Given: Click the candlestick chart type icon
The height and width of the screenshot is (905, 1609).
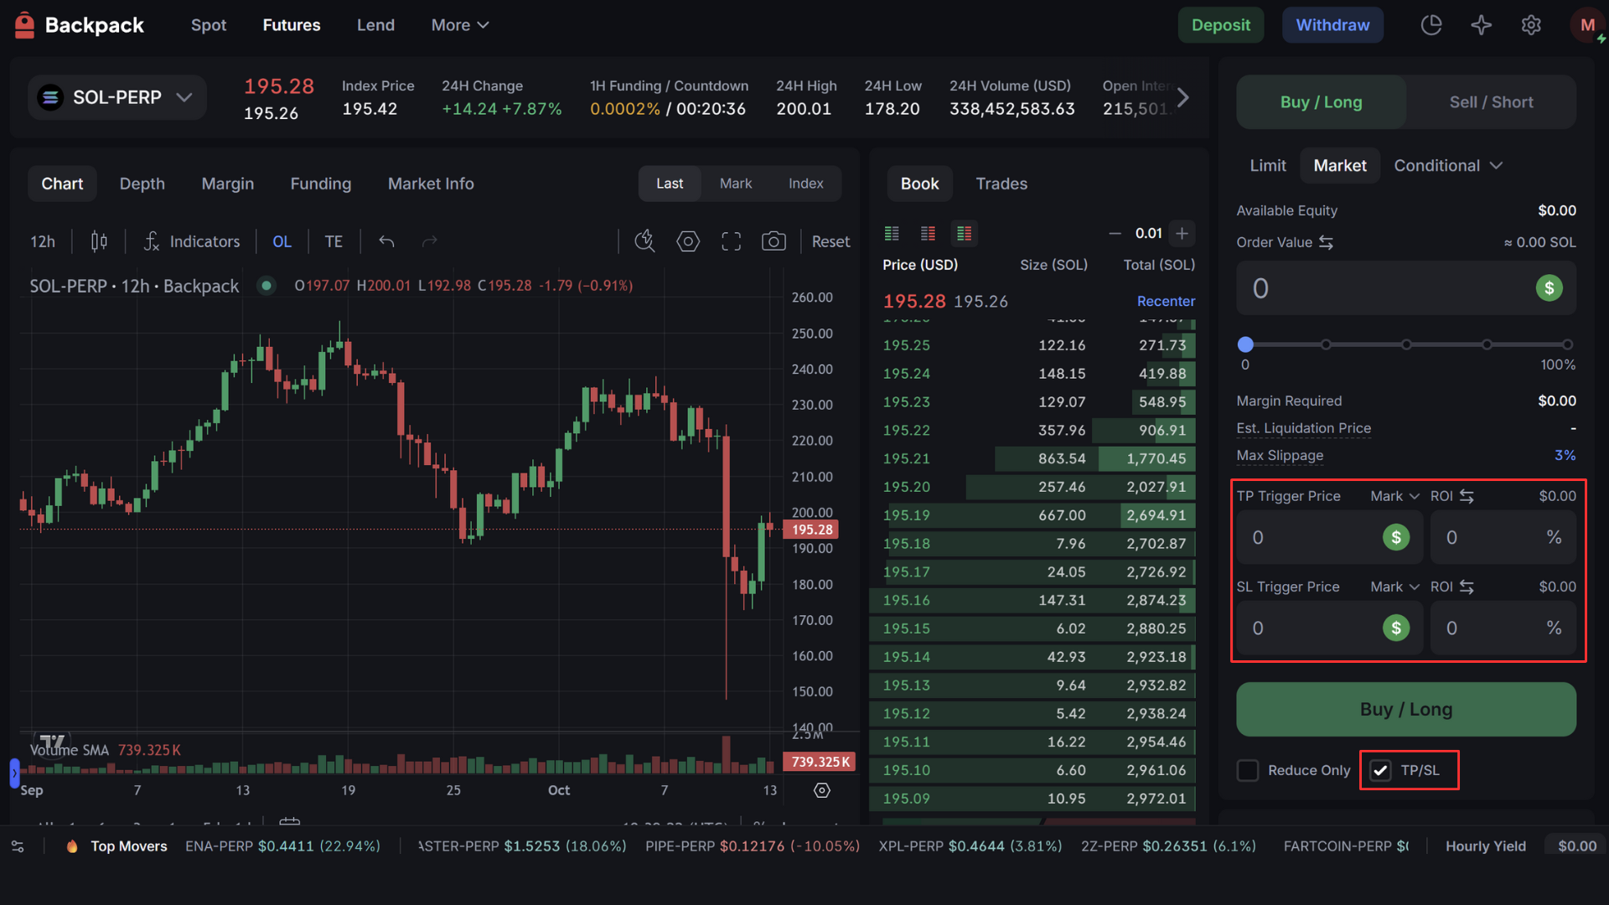Looking at the screenshot, I should click(99, 241).
